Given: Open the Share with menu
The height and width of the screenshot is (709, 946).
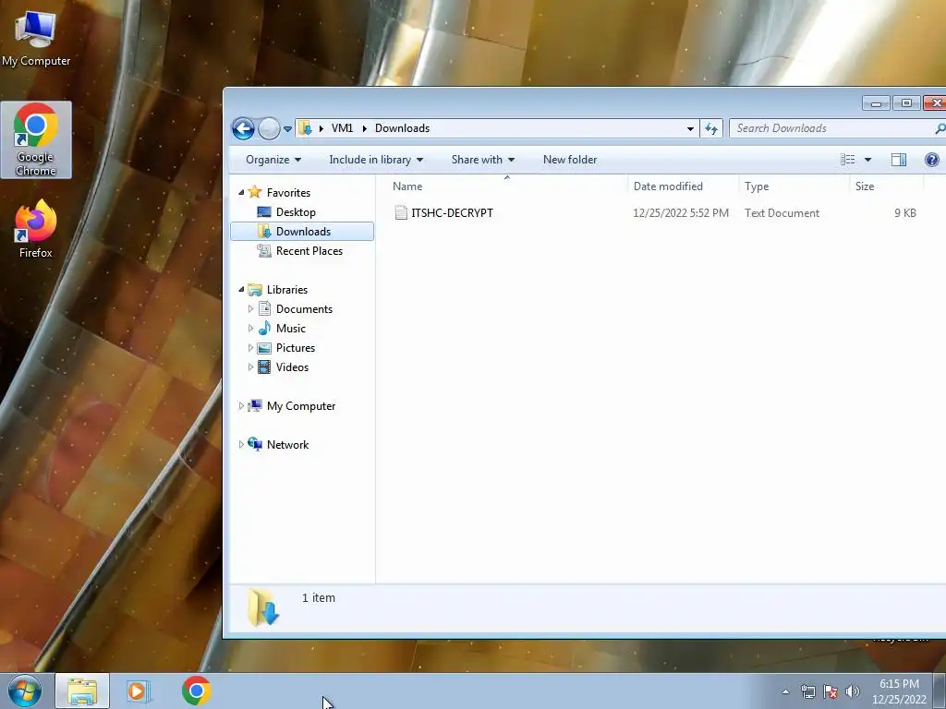Looking at the screenshot, I should [482, 160].
